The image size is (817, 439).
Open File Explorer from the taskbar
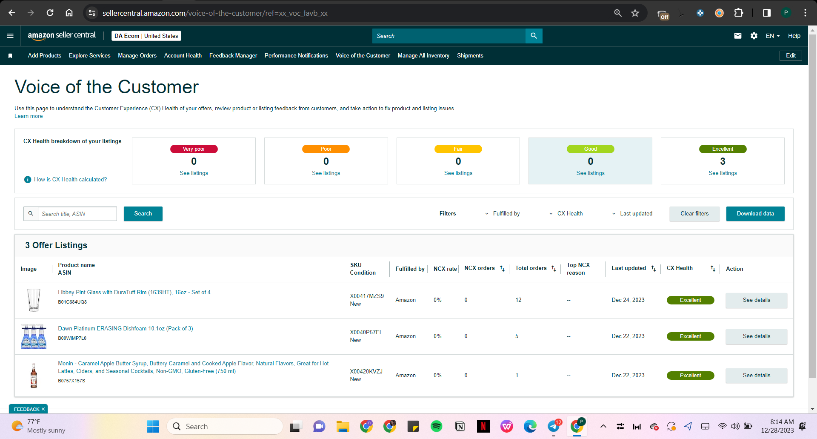click(343, 426)
